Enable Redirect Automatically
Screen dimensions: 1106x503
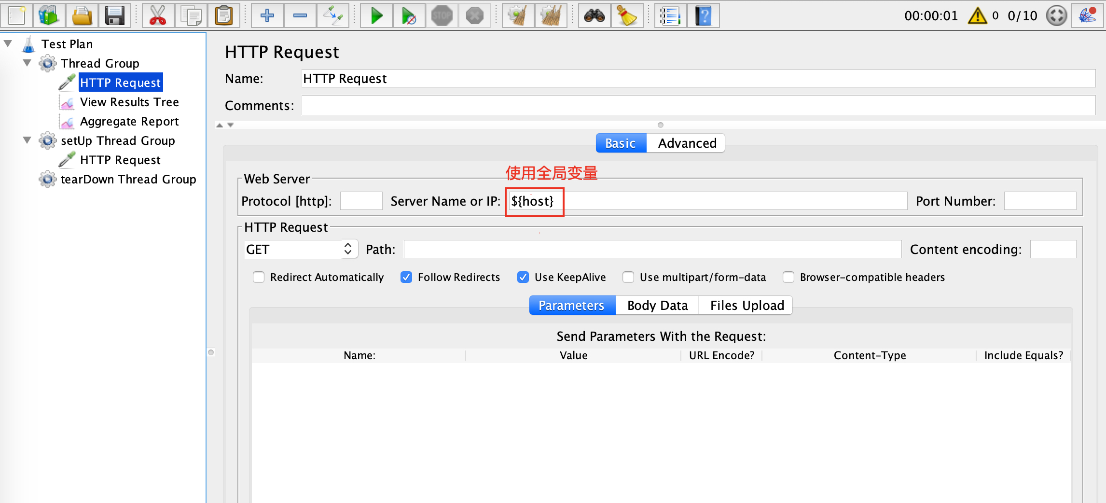259,277
